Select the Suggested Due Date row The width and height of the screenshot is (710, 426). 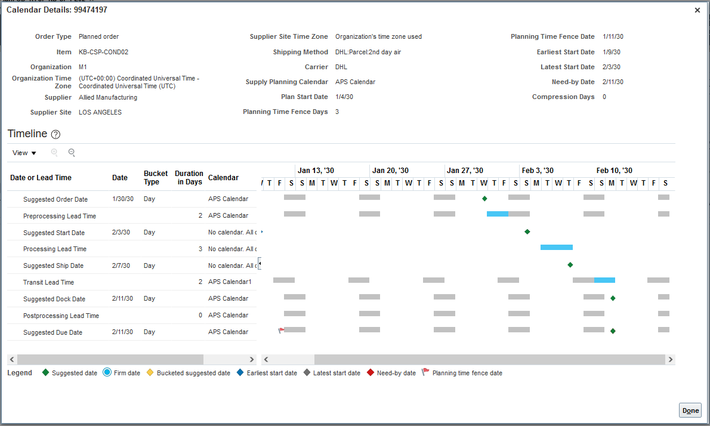[x=132, y=332]
